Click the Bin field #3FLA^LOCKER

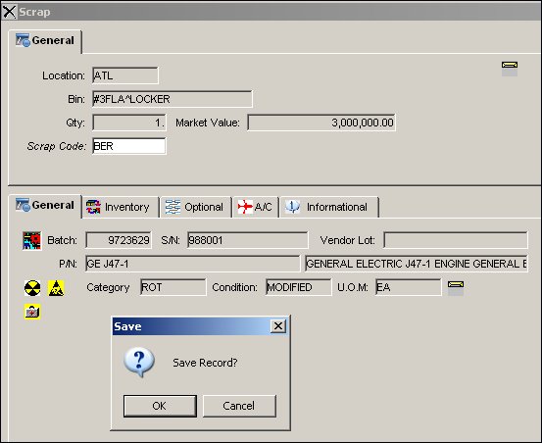(172, 99)
